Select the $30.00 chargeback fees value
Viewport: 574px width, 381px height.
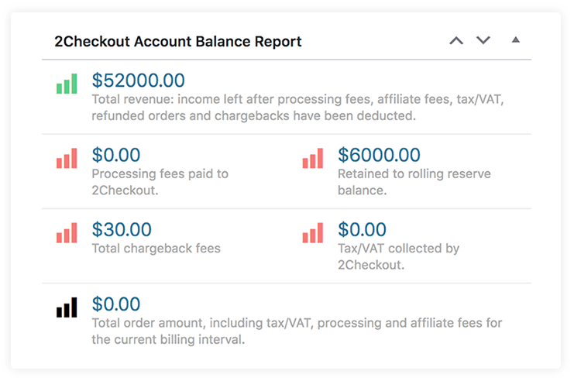(x=122, y=229)
